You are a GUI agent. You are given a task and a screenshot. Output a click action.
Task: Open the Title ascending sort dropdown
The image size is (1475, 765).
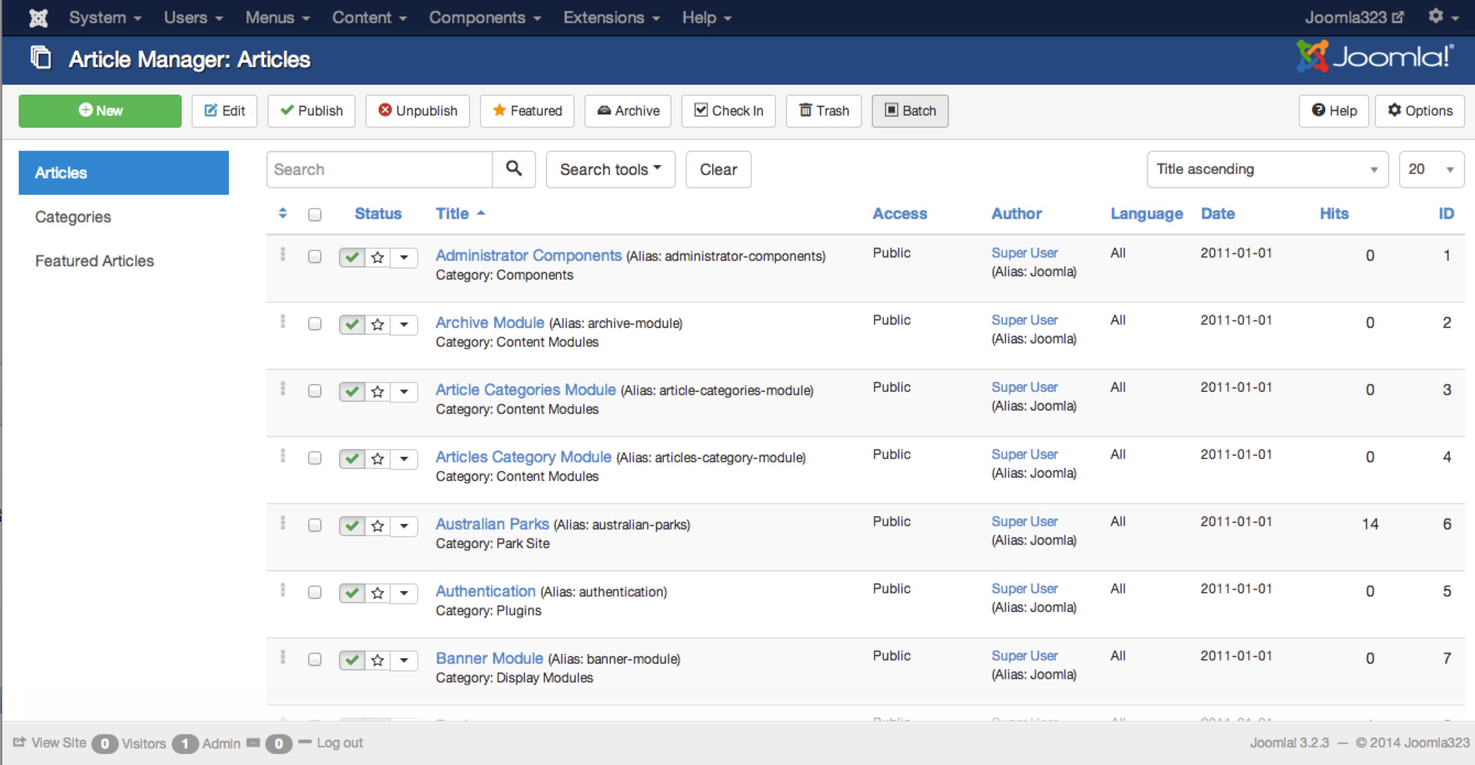click(x=1266, y=169)
